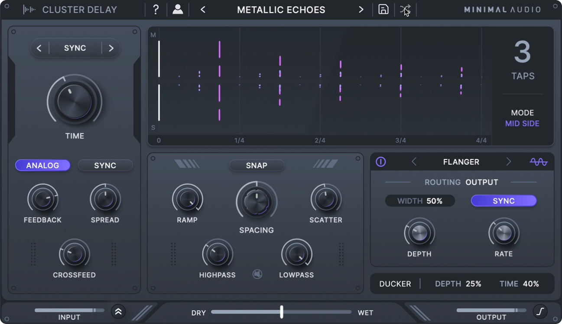Click the FEEDBACK knob
The width and height of the screenshot is (562, 324).
(x=42, y=199)
